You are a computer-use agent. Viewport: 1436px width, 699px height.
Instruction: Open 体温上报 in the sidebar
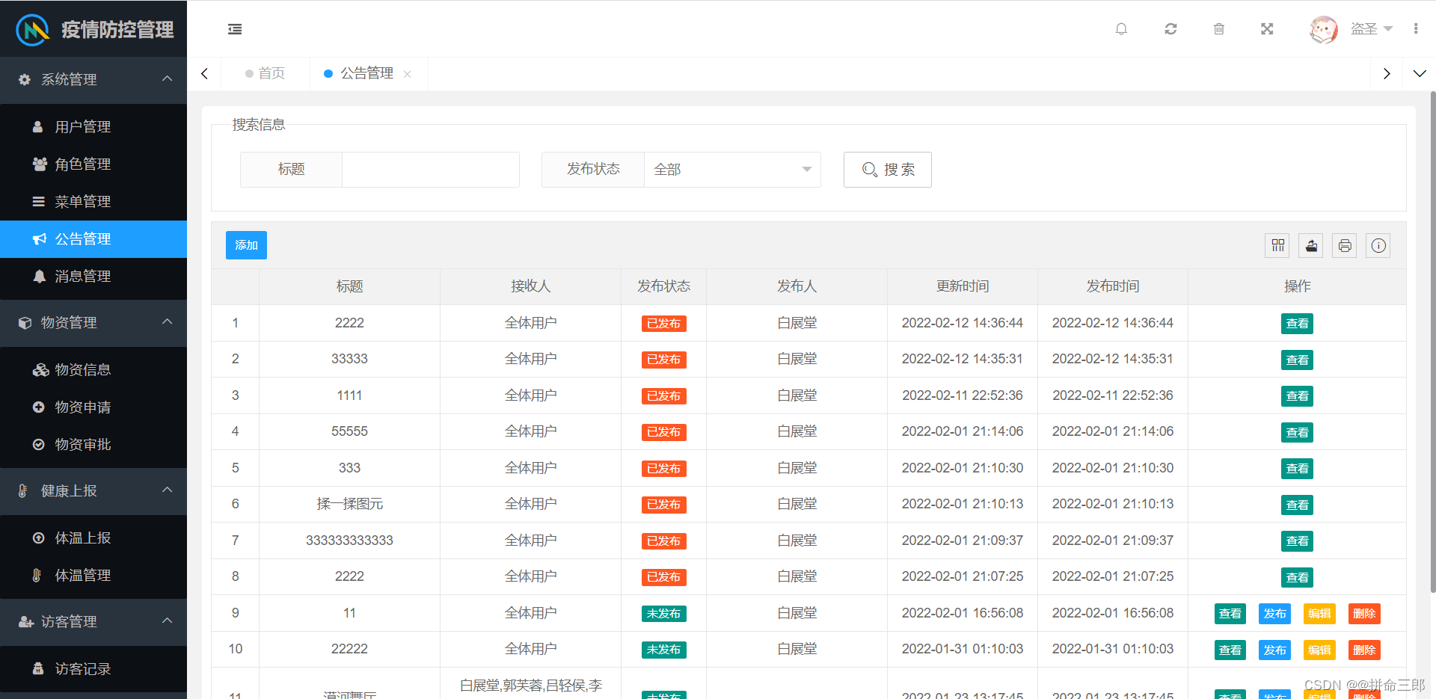93,538
